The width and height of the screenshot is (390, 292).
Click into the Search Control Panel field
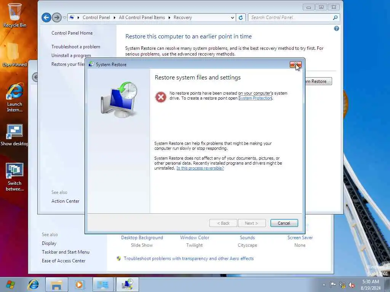pos(290,17)
